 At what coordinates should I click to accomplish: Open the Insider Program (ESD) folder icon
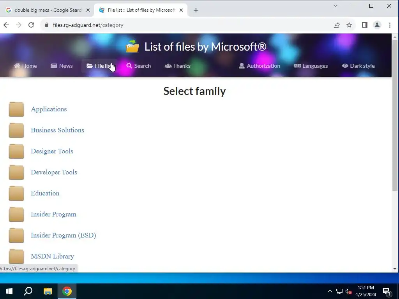point(16,236)
